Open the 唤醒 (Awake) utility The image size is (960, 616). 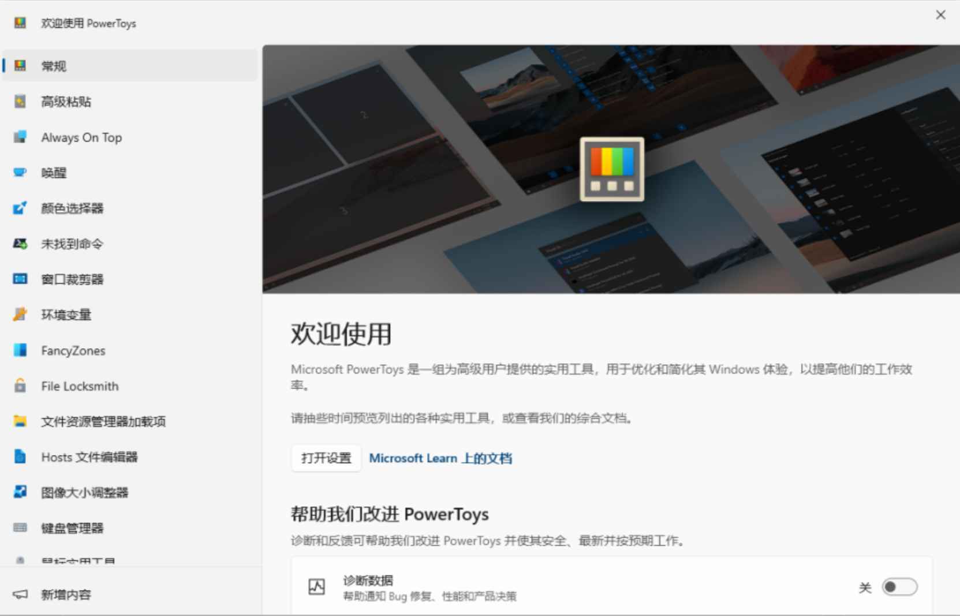[55, 173]
